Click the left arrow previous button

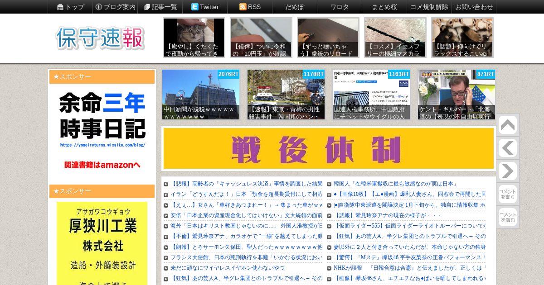[508, 148]
